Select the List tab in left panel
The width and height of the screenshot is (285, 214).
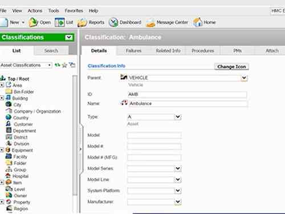tap(17, 51)
